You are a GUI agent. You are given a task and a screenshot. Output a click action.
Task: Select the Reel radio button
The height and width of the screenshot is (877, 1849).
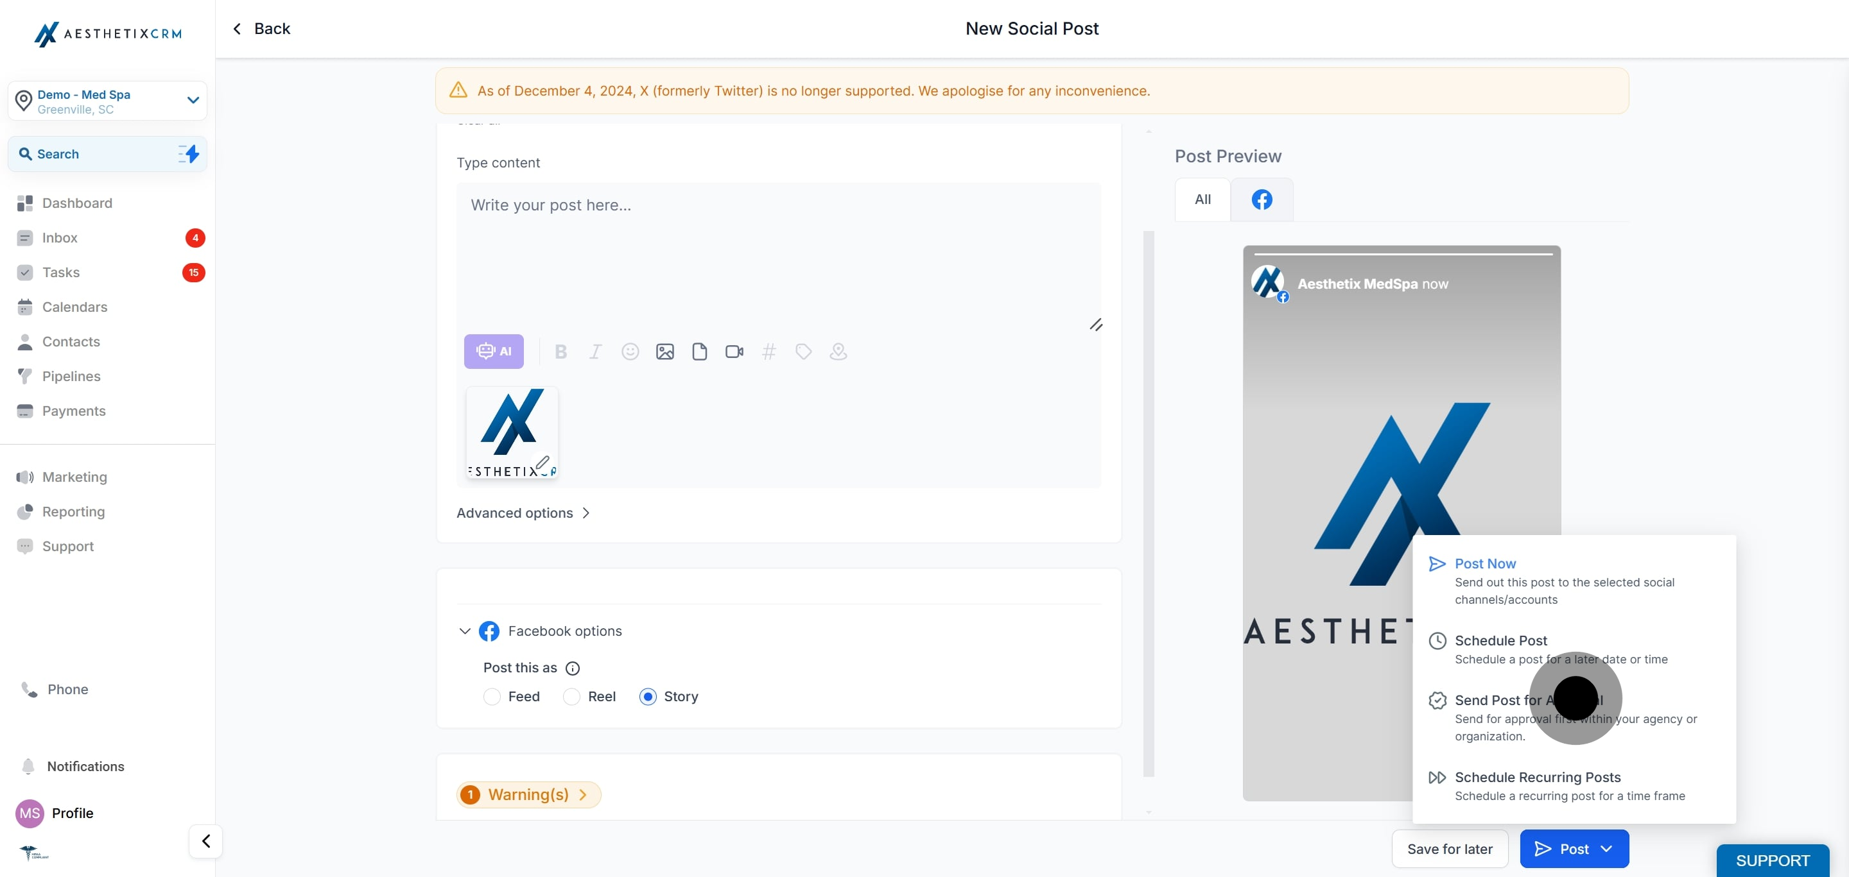coord(571,696)
